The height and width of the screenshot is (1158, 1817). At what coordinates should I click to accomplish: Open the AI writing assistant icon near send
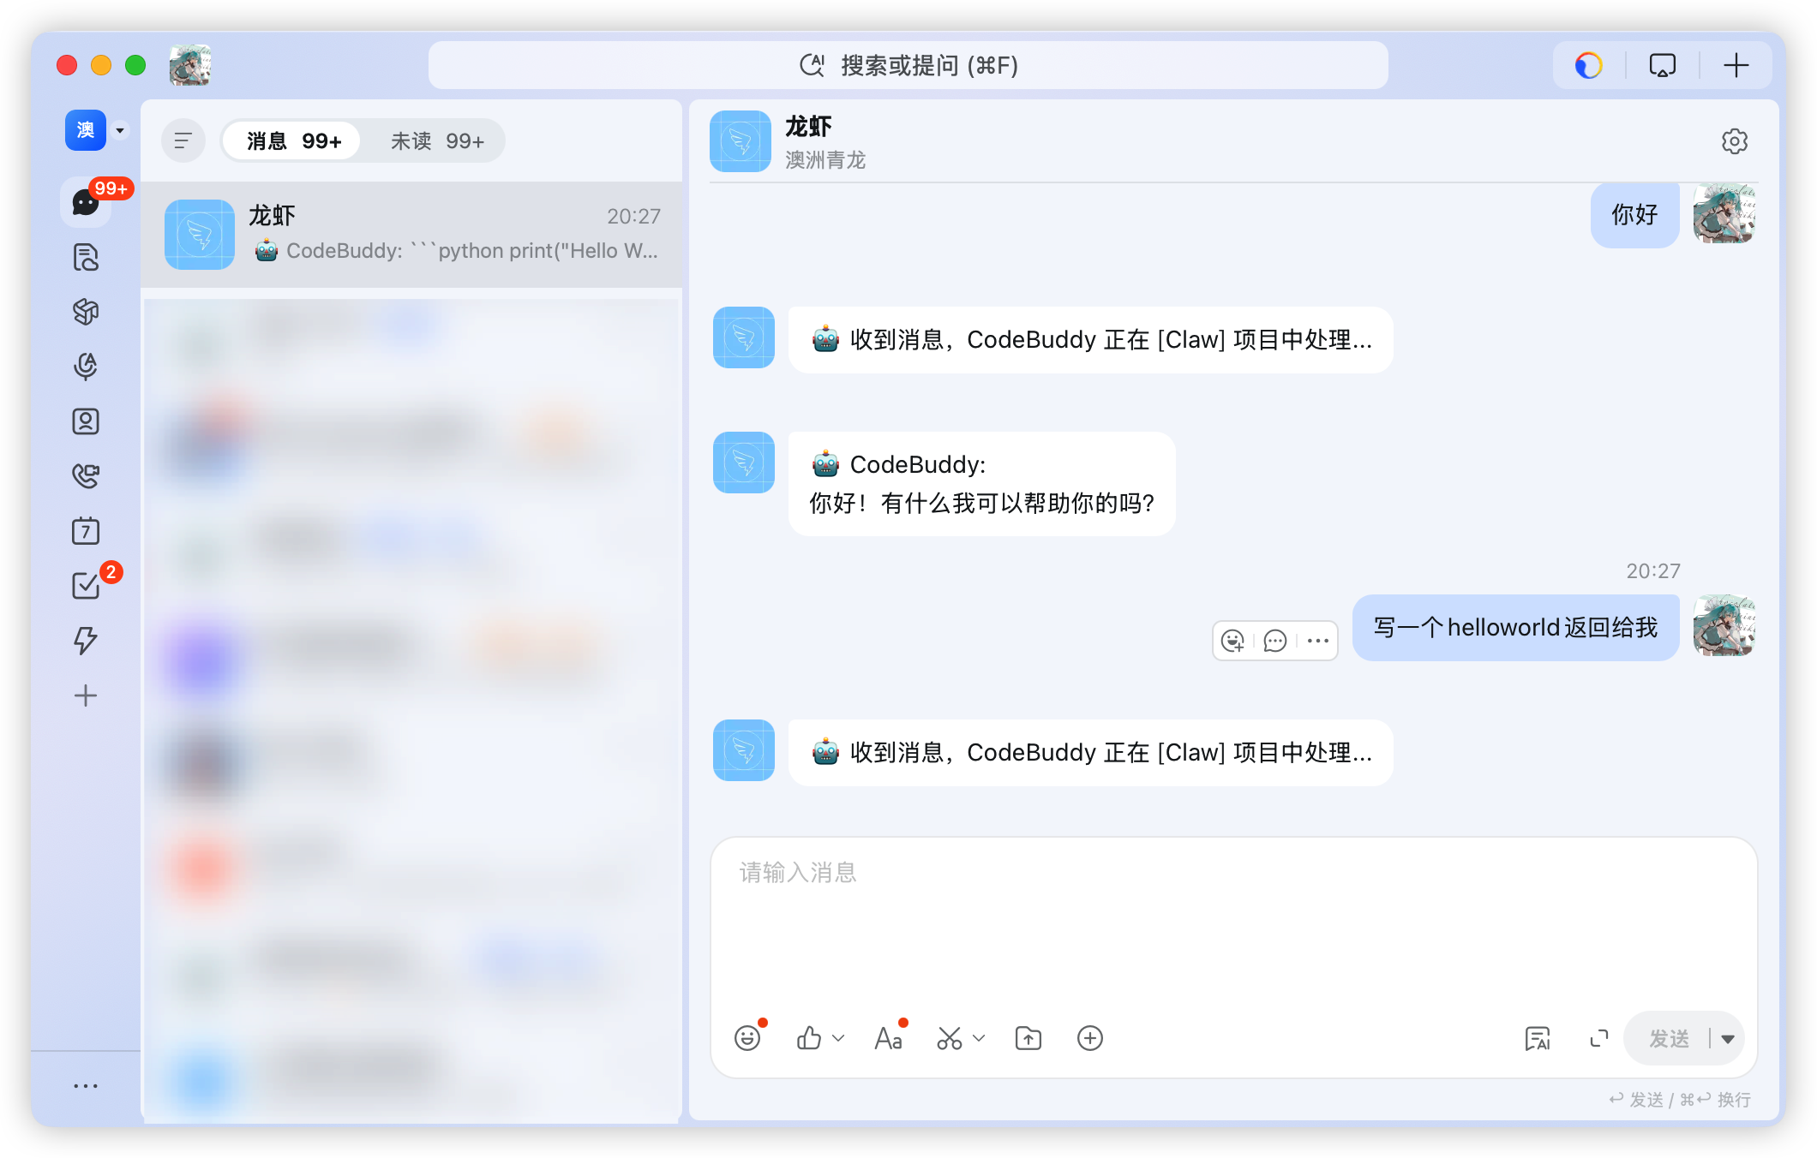1538,1038
